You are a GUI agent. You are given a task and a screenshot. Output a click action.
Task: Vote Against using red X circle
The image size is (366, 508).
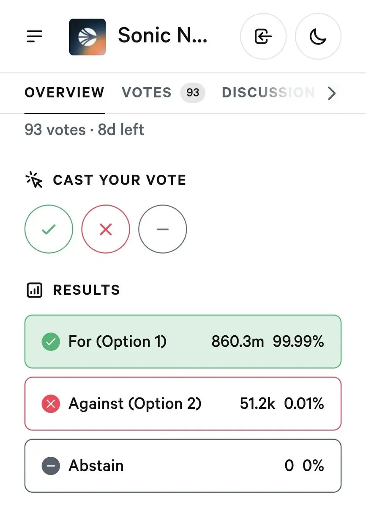pos(106,229)
